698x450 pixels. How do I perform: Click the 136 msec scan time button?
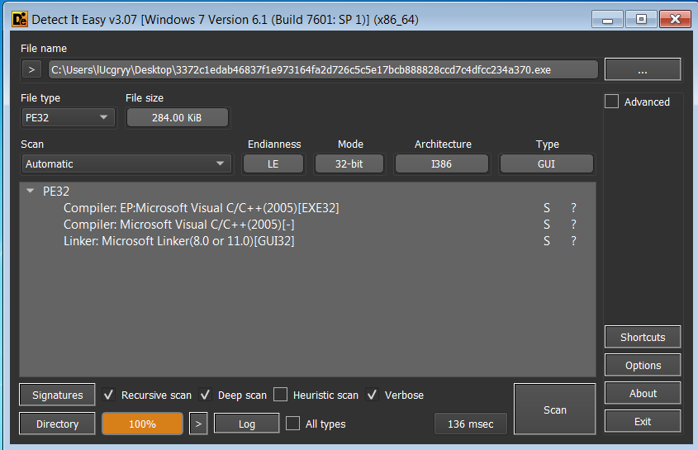pyautogui.click(x=471, y=424)
